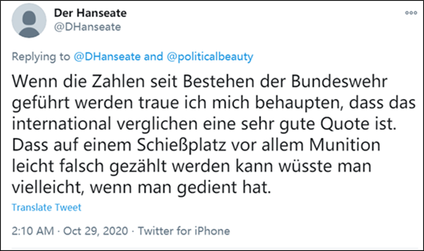Click the @DHanseate handle below the name
The height and width of the screenshot is (251, 424).
coord(87,27)
